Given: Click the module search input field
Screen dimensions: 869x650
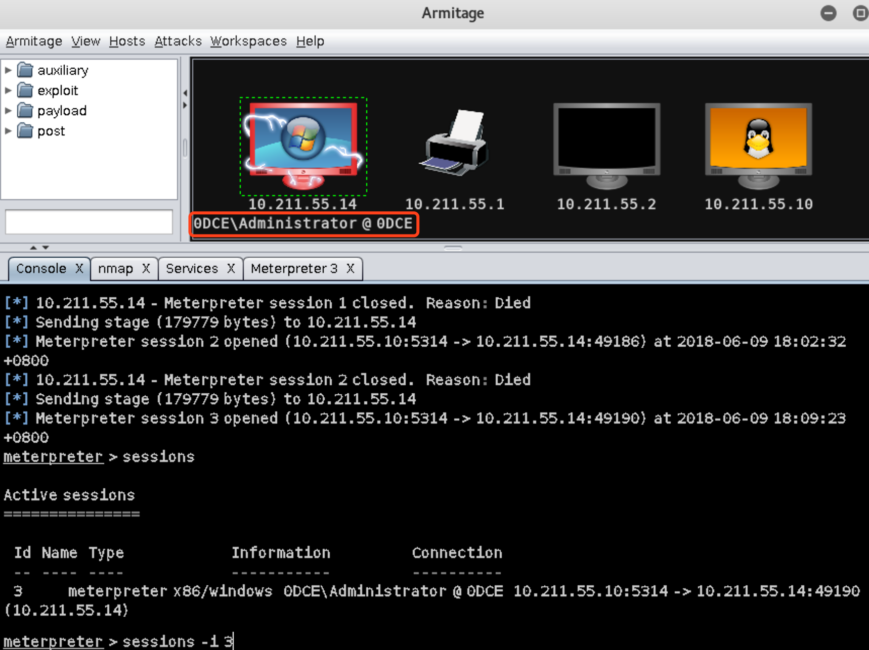Looking at the screenshot, I should click(x=89, y=222).
